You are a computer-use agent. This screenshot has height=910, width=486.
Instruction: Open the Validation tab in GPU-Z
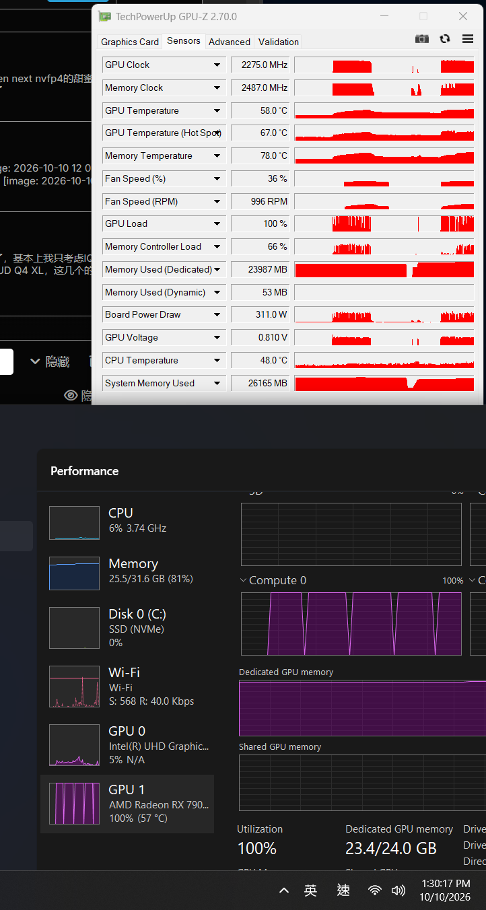(x=279, y=42)
